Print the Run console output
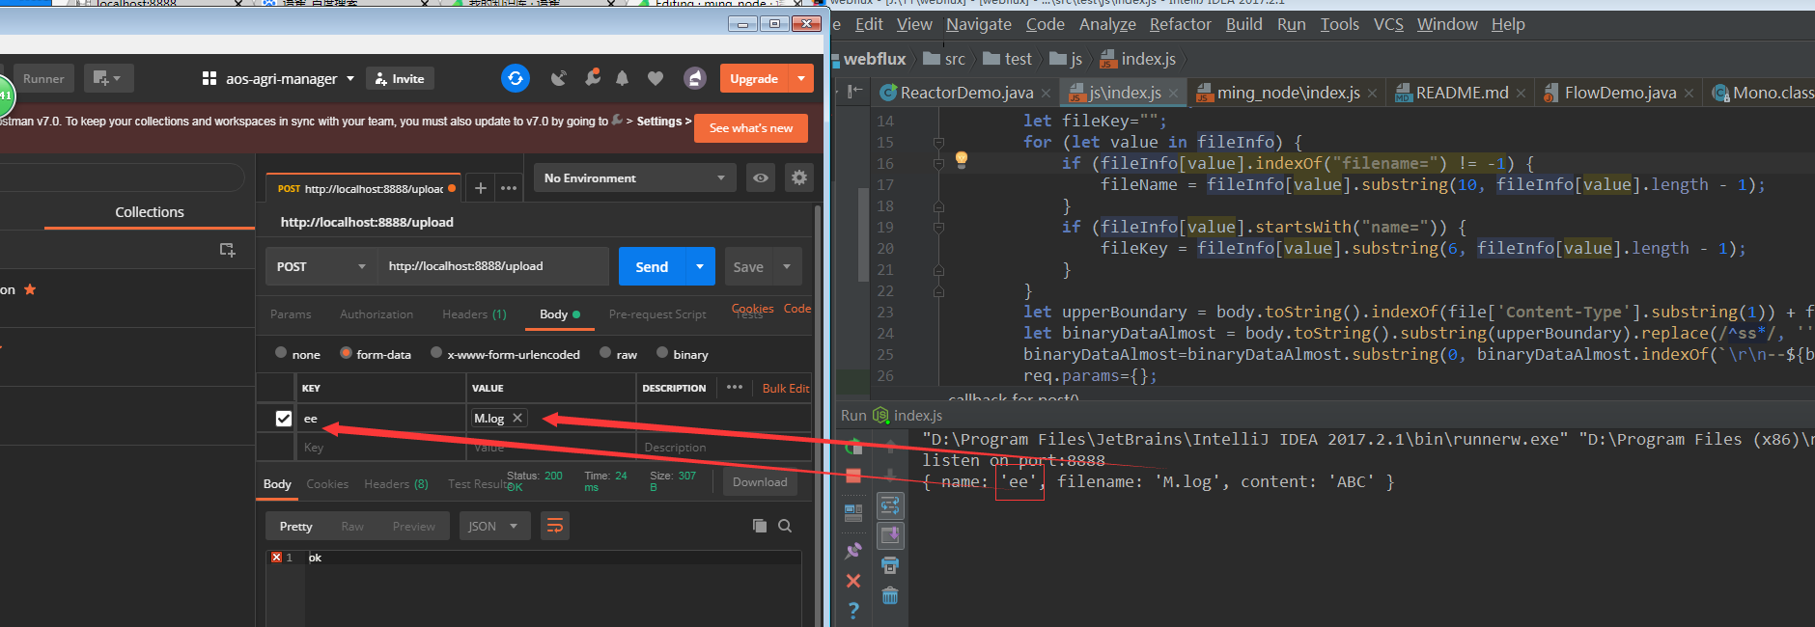 [890, 565]
